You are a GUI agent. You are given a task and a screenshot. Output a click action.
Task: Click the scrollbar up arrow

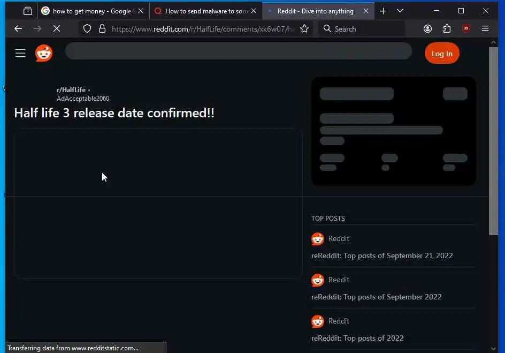pos(493,42)
